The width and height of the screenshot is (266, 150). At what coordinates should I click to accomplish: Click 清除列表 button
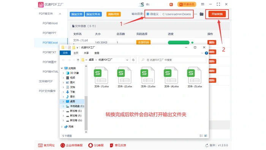[x=114, y=14]
